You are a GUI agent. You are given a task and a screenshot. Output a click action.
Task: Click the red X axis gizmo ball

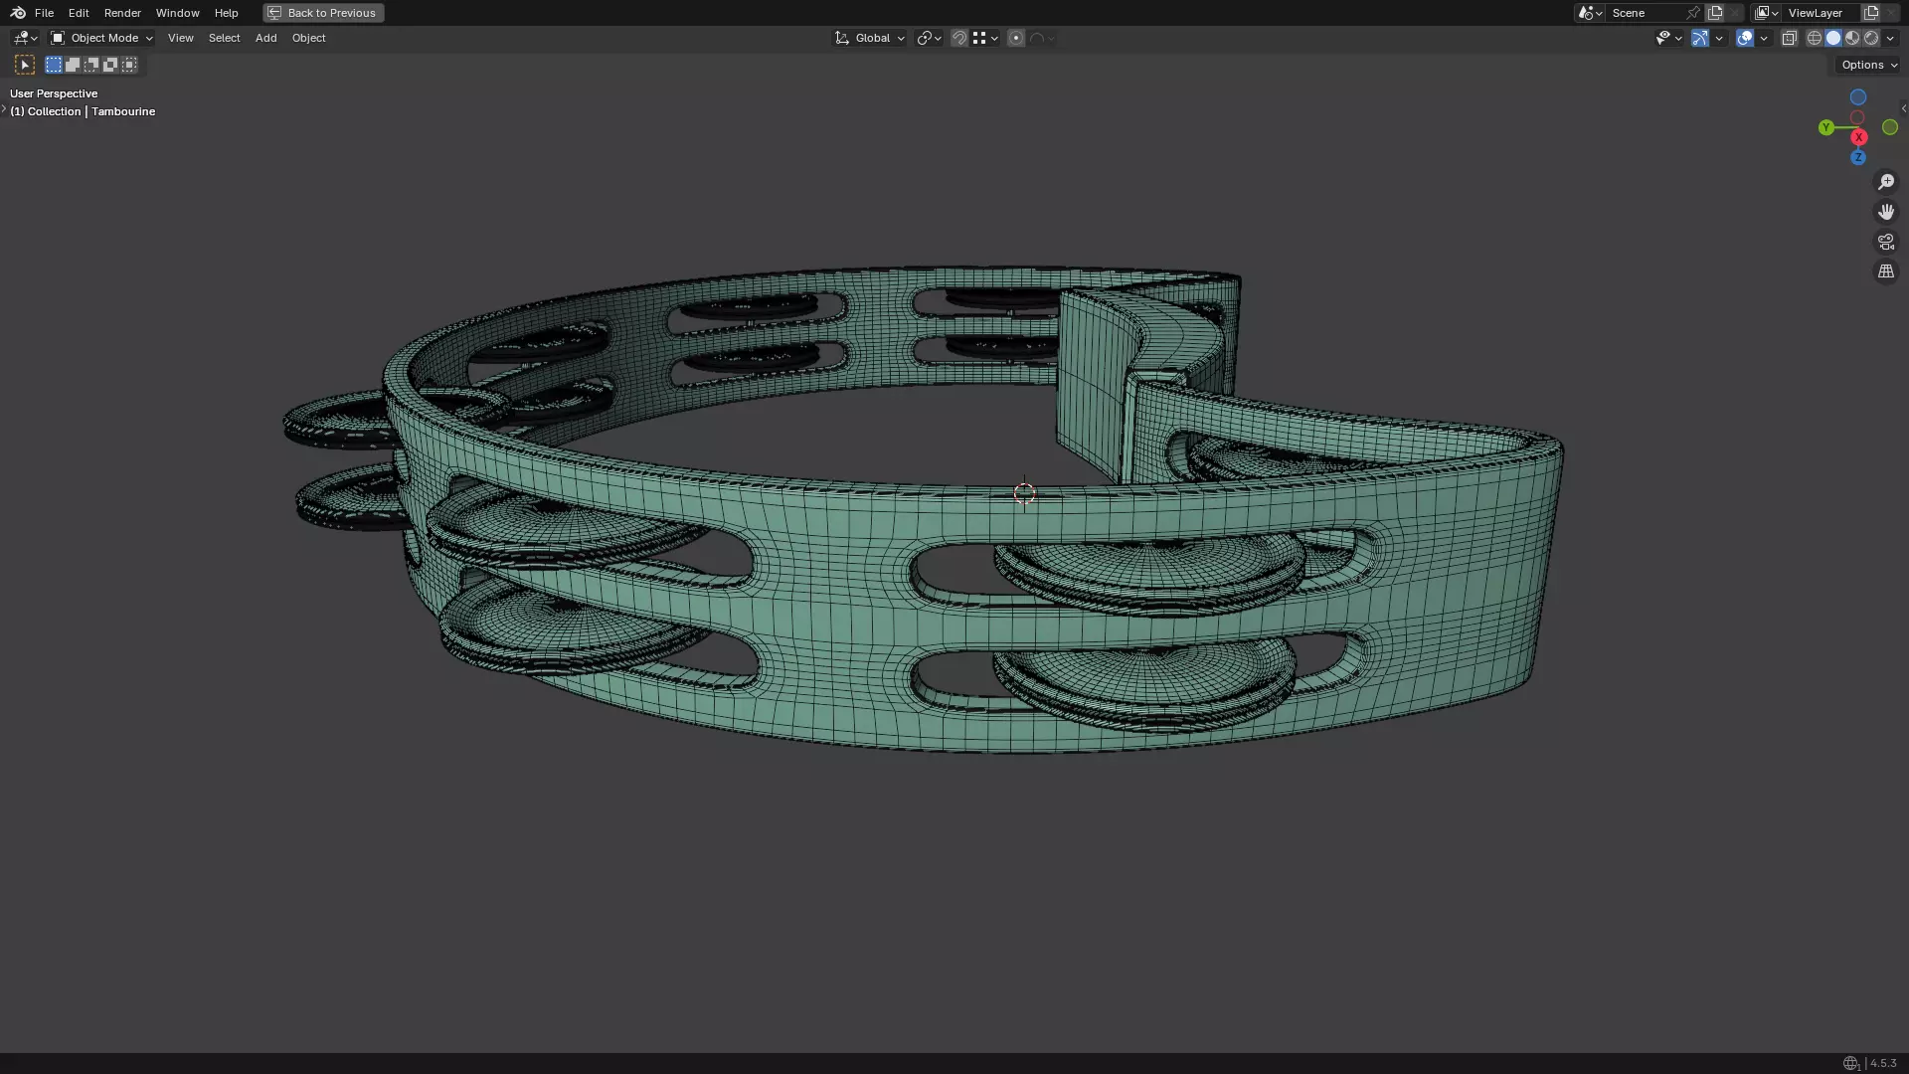(x=1858, y=137)
